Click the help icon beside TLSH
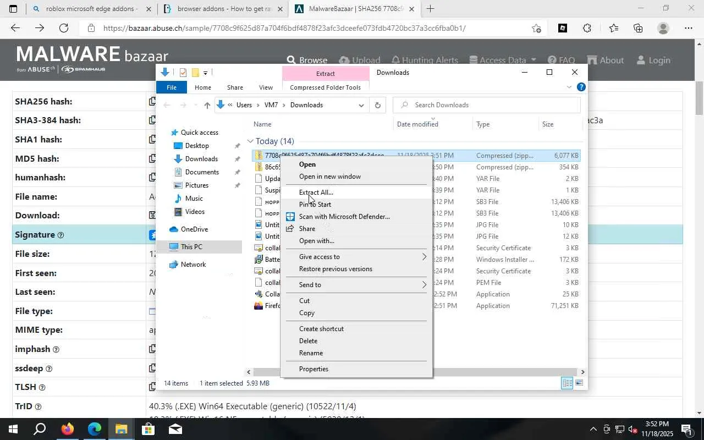This screenshot has width=704, height=440. coord(42,387)
